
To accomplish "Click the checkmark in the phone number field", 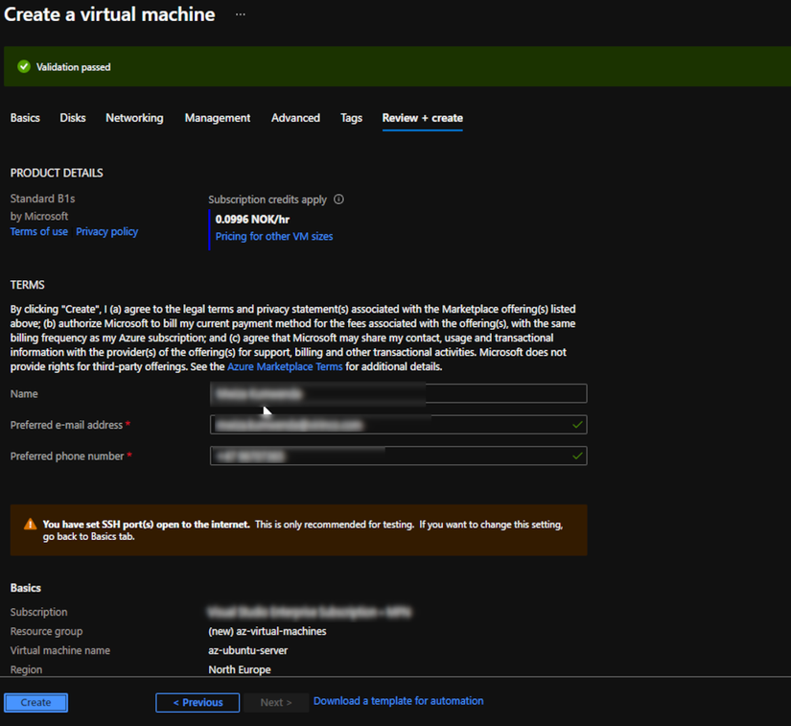I will pos(577,457).
